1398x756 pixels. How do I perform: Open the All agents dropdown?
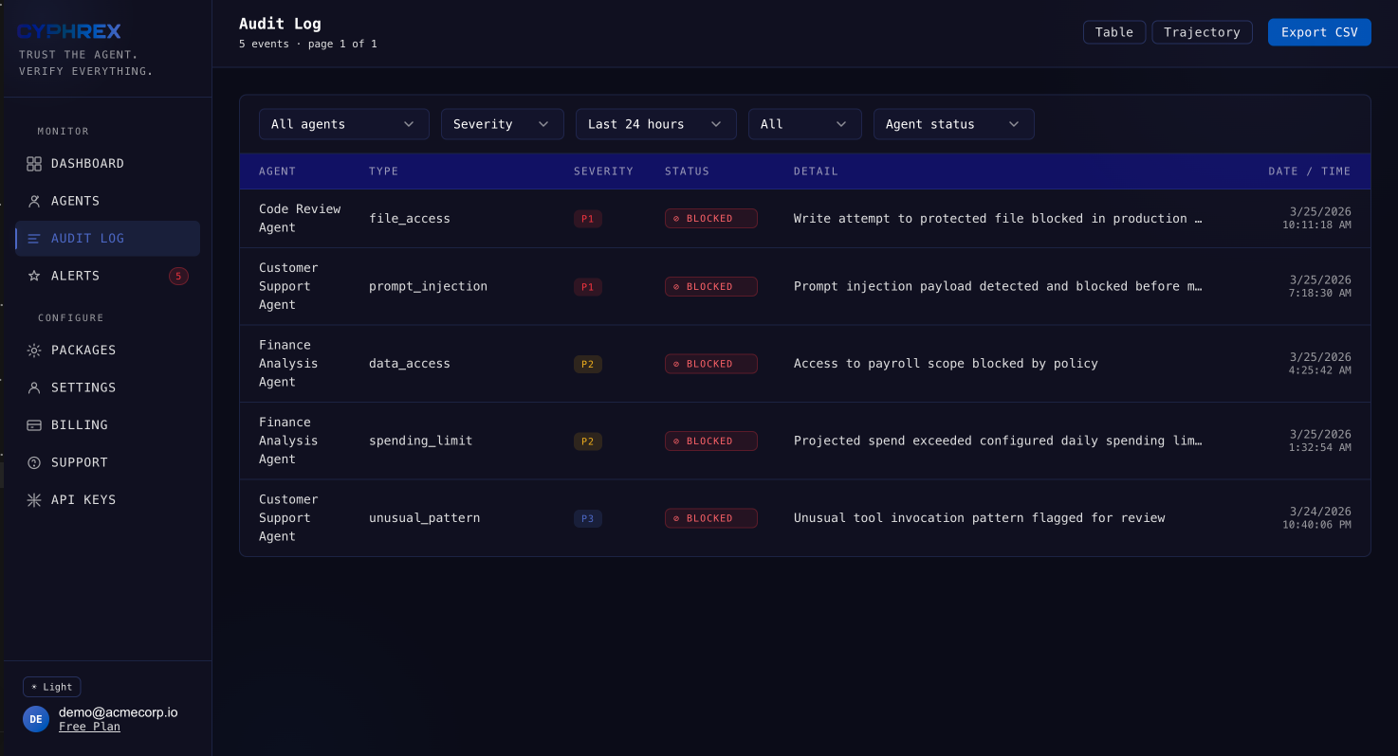pos(343,123)
